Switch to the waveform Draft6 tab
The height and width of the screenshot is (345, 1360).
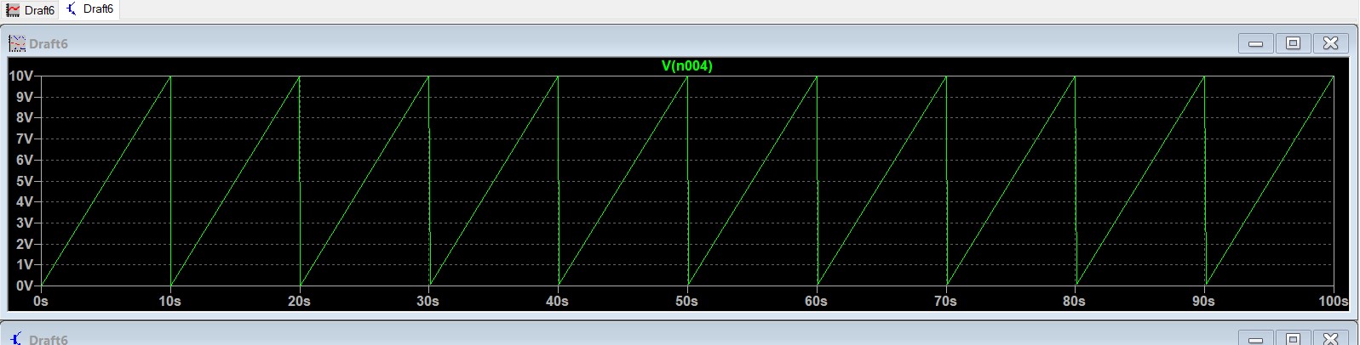pos(31,10)
